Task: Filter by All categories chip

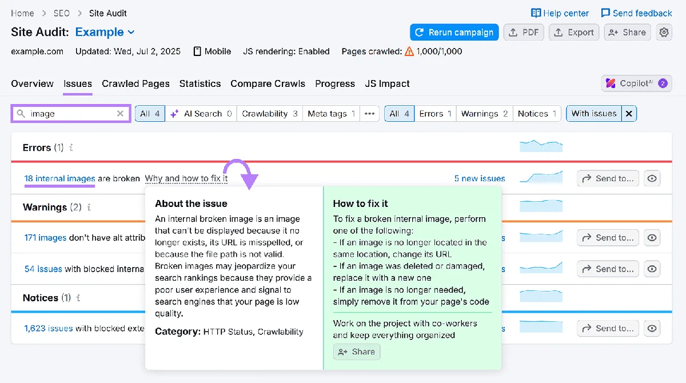Action: coord(150,114)
